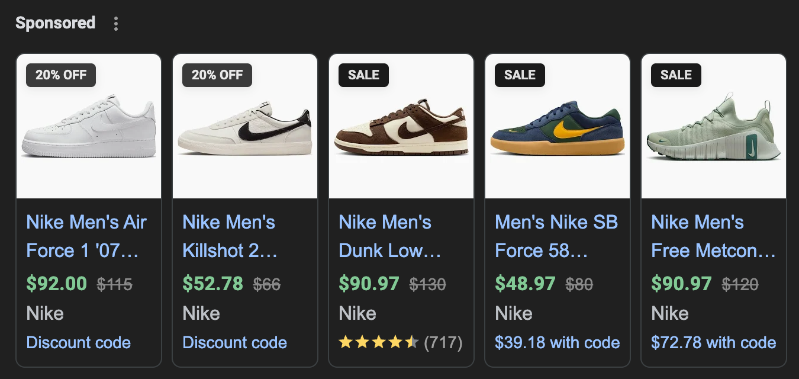Image resolution: width=799 pixels, height=379 pixels.
Task: Open the Nike Men's Air Force 1 '07 link
Action: pos(86,236)
